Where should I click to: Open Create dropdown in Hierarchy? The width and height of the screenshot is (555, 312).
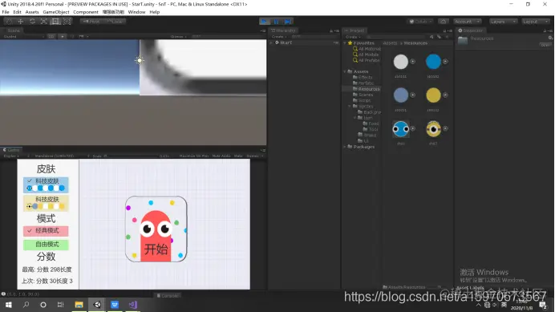pyautogui.click(x=278, y=37)
